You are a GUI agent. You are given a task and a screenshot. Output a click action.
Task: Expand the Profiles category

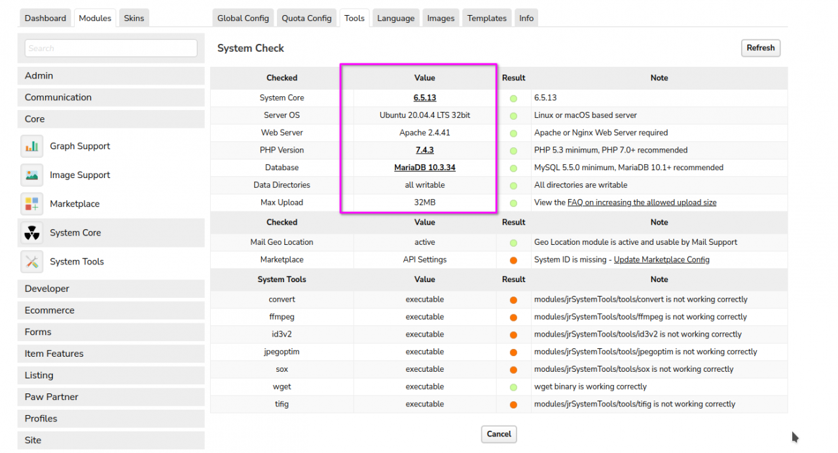coord(111,418)
